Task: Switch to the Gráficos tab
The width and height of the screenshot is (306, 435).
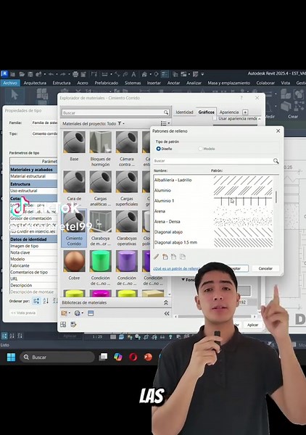Action: click(207, 112)
